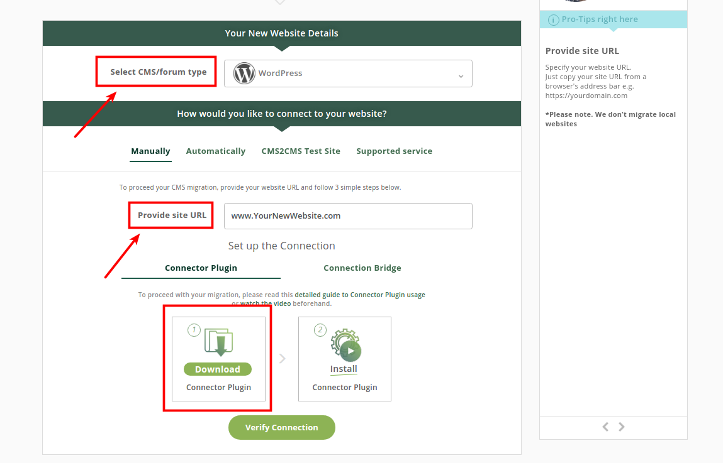Click the green Download button
Image resolution: width=723 pixels, height=463 pixels.
(x=218, y=369)
